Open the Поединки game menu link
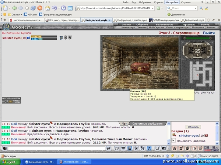The image size is (221, 165). [x=198, y=27]
